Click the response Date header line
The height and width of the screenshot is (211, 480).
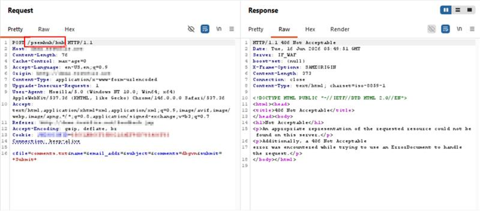[x=307, y=49]
